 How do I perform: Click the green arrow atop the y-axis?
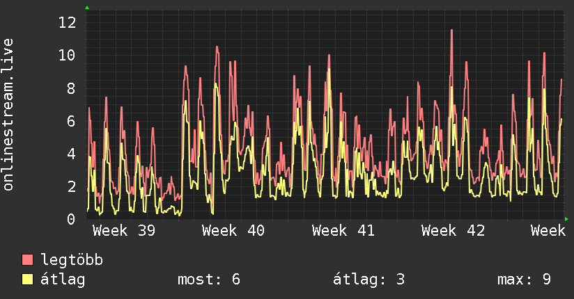click(87, 8)
